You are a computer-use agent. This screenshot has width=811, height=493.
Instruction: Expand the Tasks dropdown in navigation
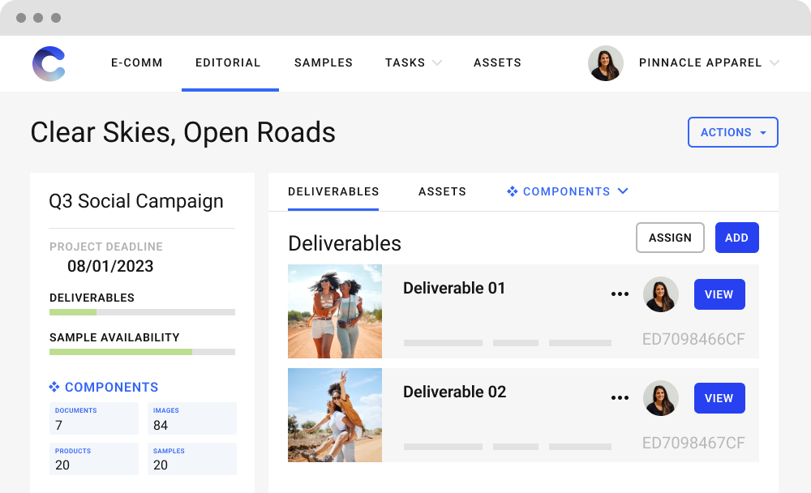tap(437, 63)
